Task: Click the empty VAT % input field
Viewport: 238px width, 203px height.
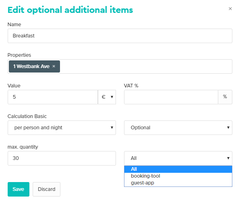Action: [x=171, y=97]
